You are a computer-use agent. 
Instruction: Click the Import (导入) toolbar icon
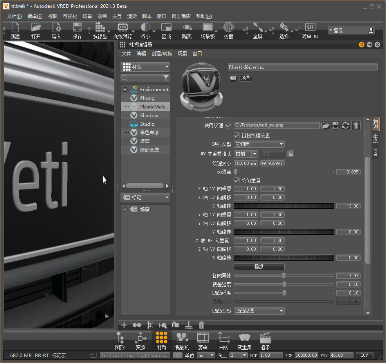(56, 31)
